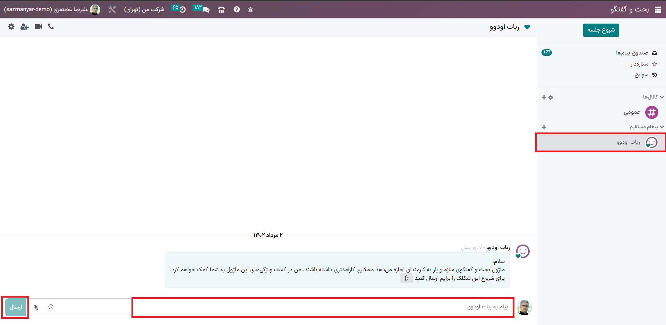Open user menu علیرضا غضنفری
666x325 pixels.
point(52,9)
